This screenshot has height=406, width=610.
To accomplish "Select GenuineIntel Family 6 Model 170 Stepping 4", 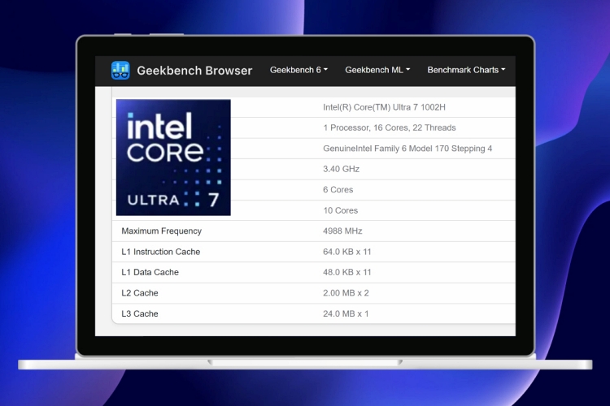I will click(x=407, y=149).
